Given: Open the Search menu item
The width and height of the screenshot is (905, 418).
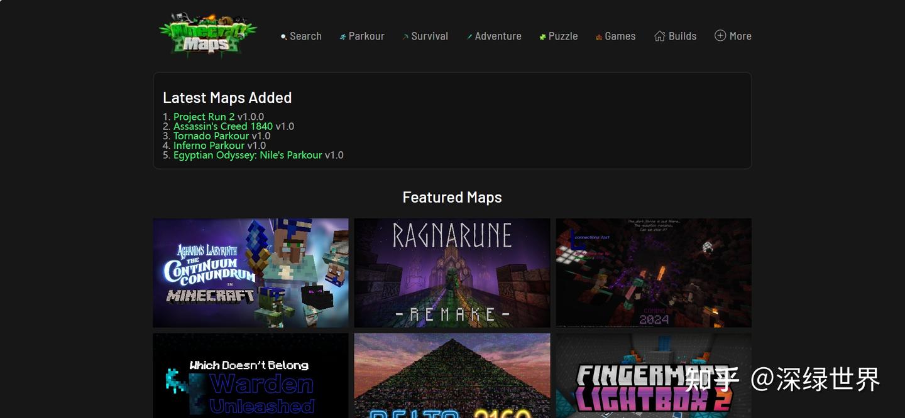Looking at the screenshot, I should (305, 36).
